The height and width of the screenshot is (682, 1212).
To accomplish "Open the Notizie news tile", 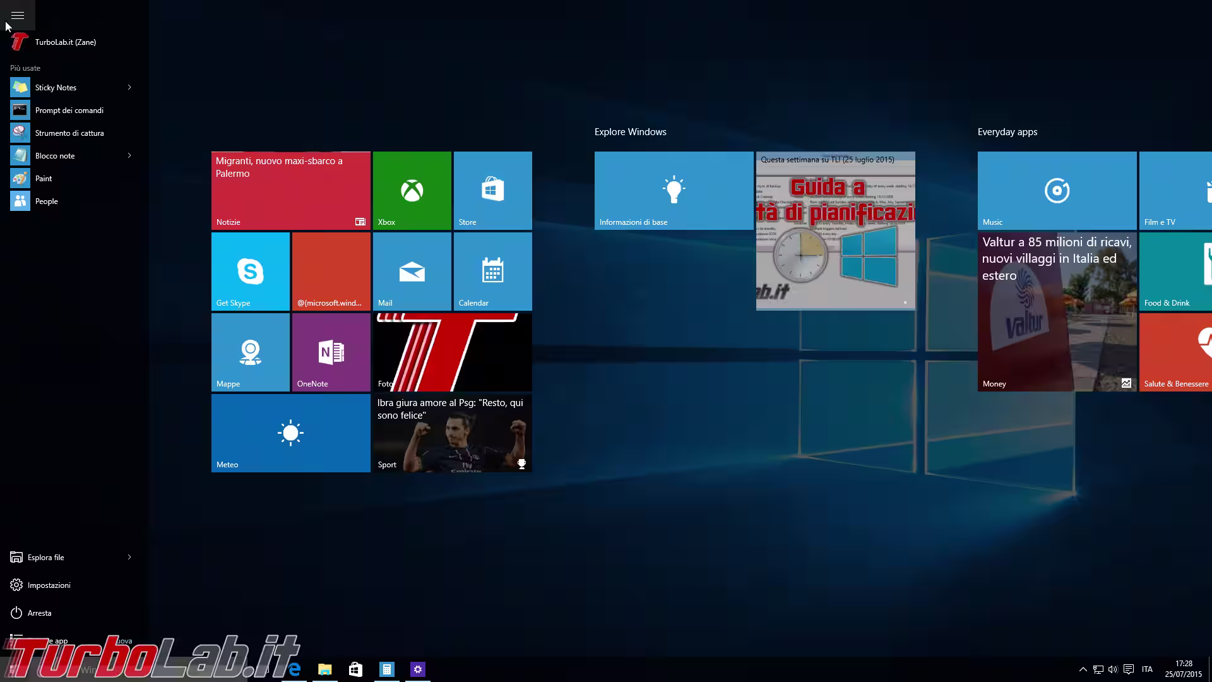I will point(290,191).
